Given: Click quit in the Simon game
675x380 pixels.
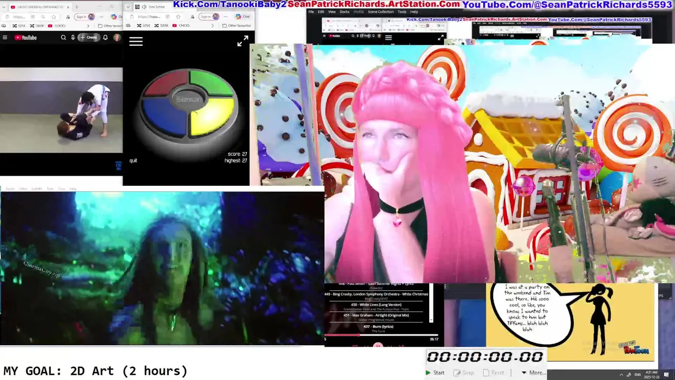Looking at the screenshot, I should (x=133, y=160).
